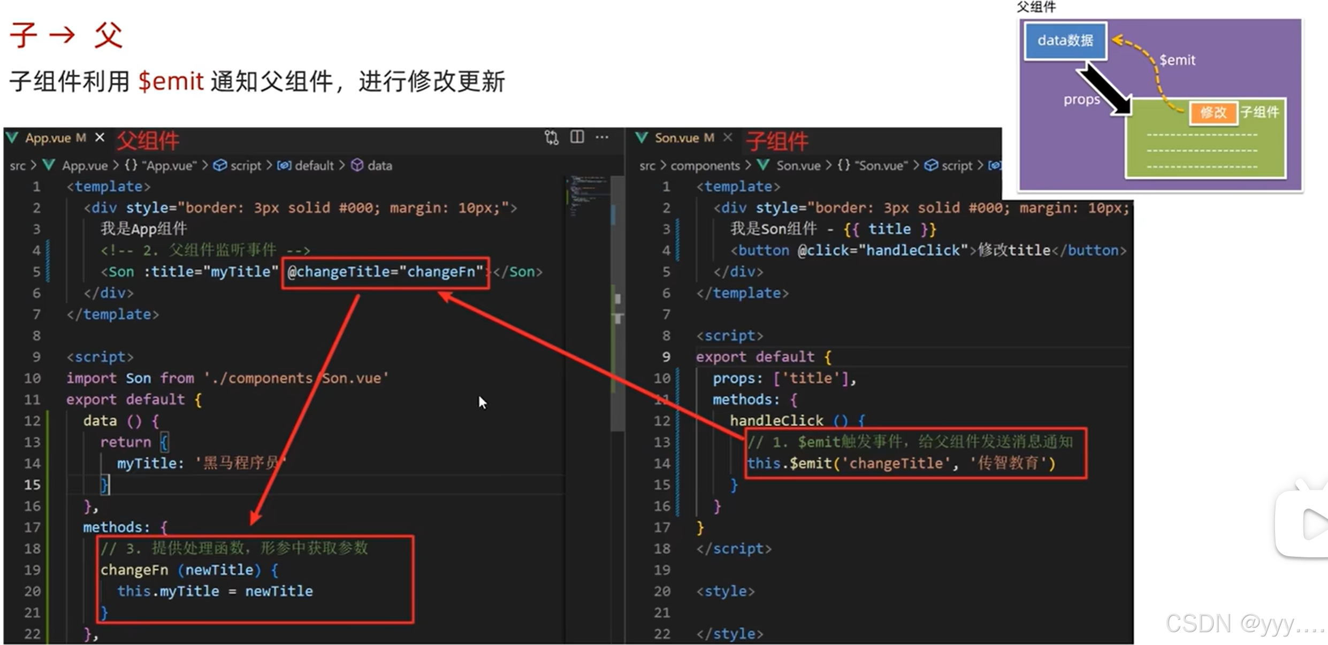Split the editor with split icon
This screenshot has width=1328, height=645.
coord(577,137)
